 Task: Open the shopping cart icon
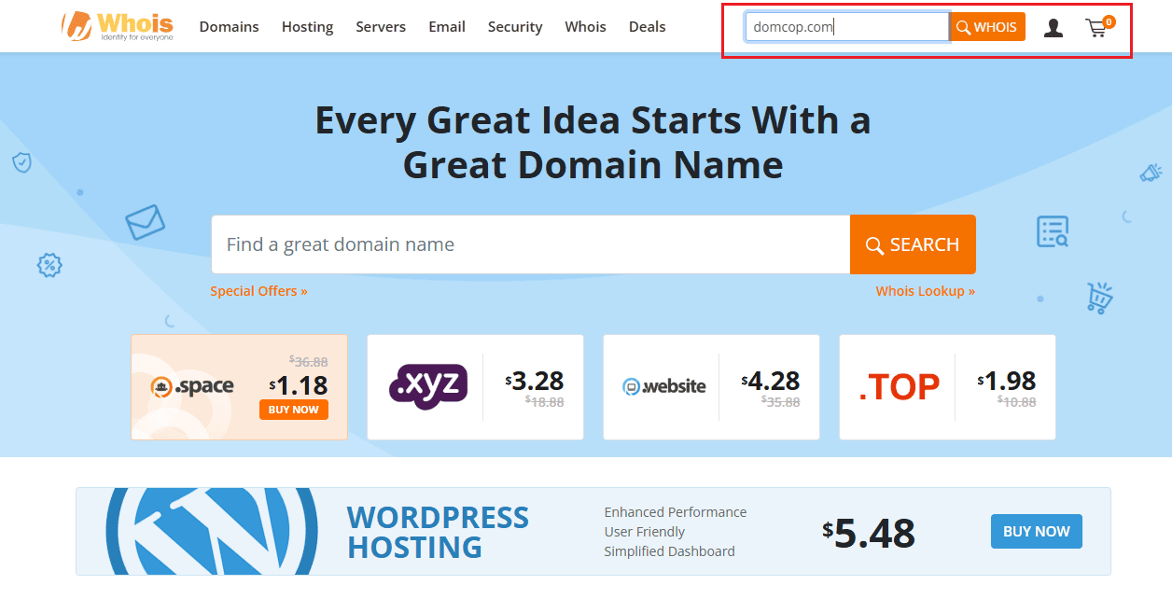[x=1097, y=28]
